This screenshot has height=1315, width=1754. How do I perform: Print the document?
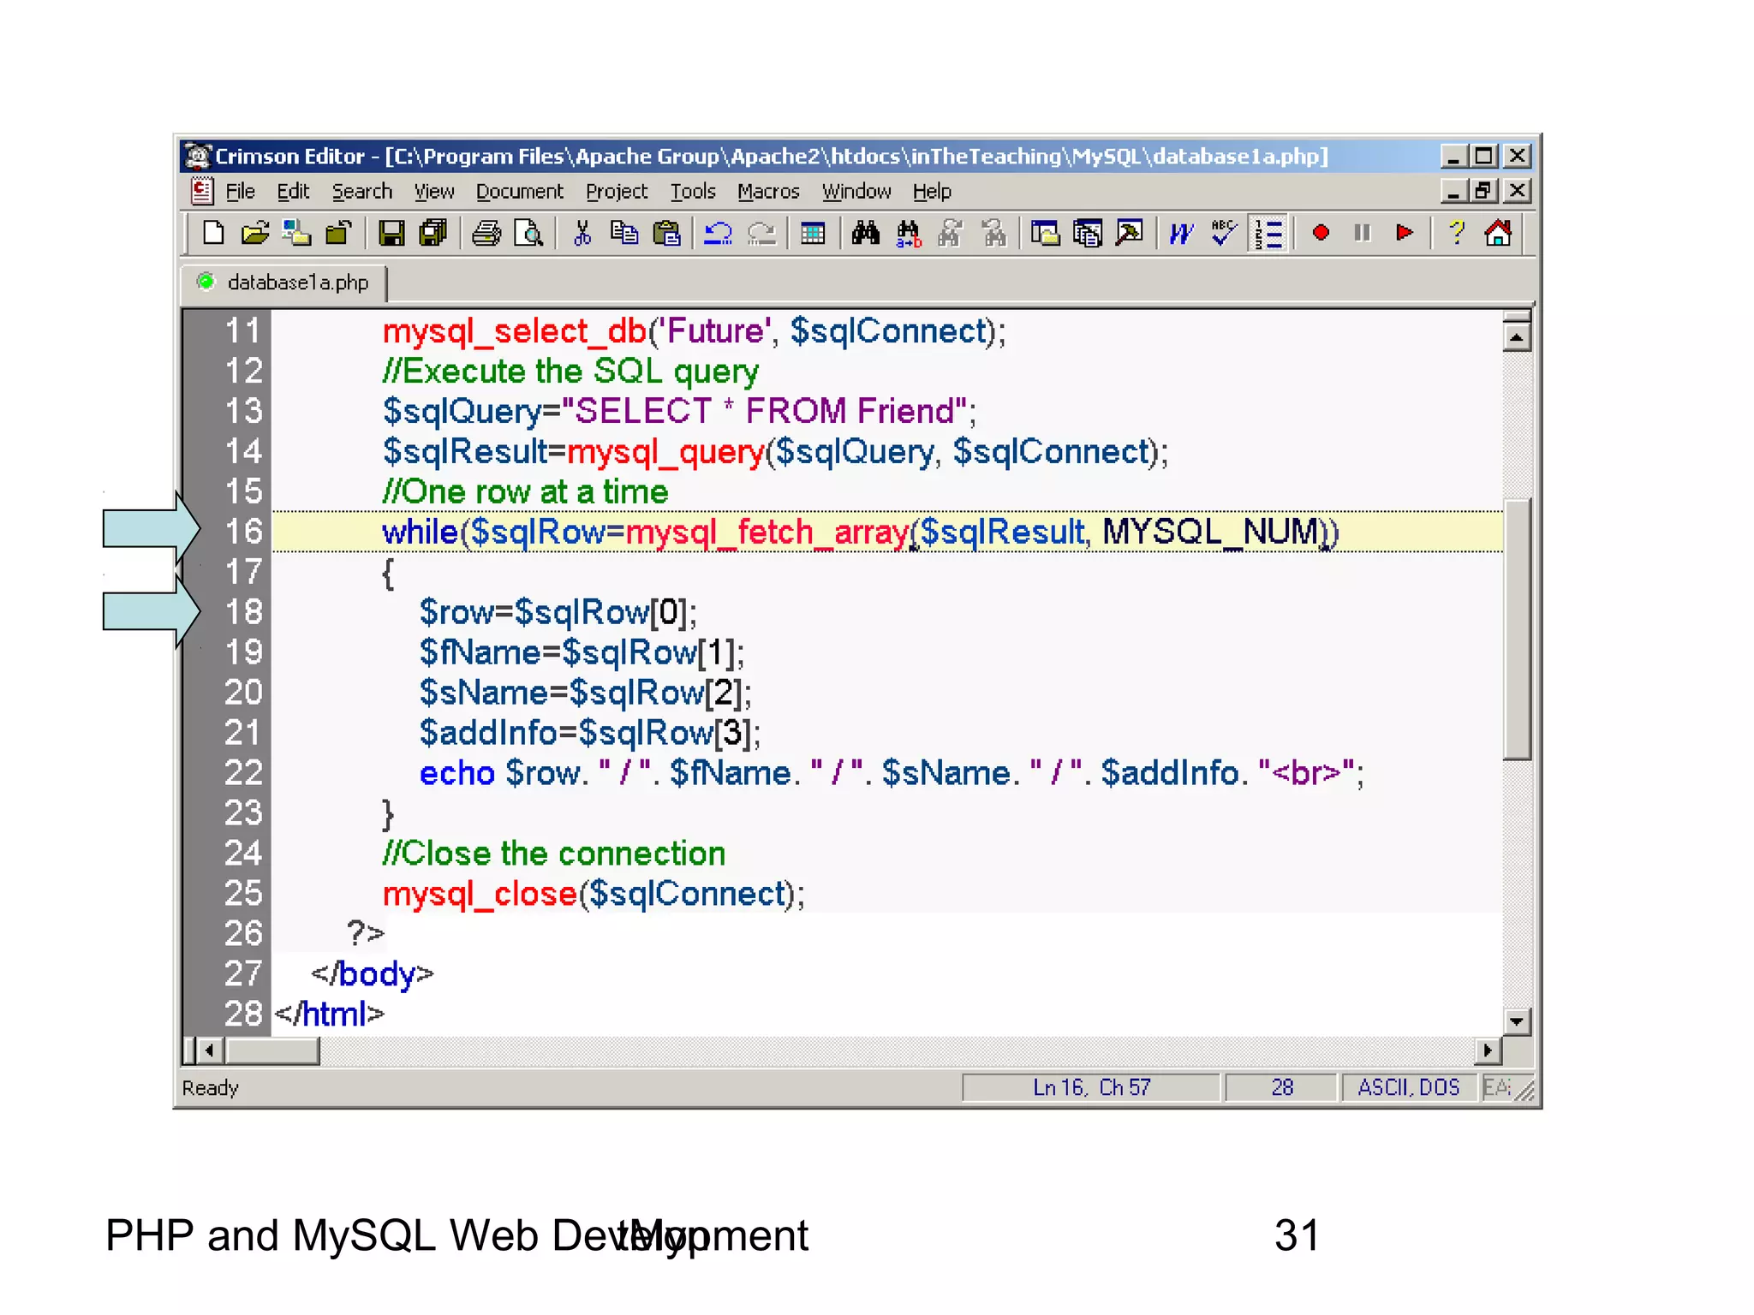pos(486,233)
